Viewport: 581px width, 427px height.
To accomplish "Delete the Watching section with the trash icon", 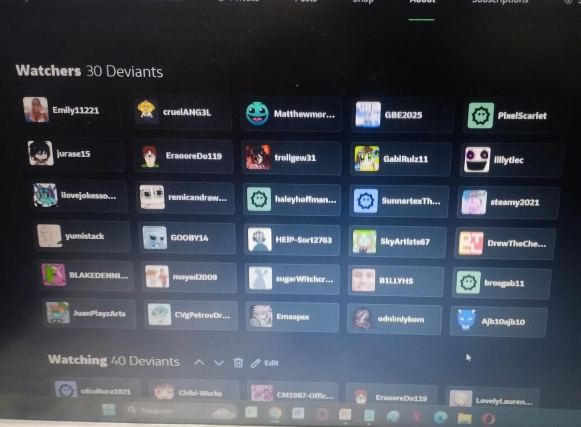I will tap(238, 362).
